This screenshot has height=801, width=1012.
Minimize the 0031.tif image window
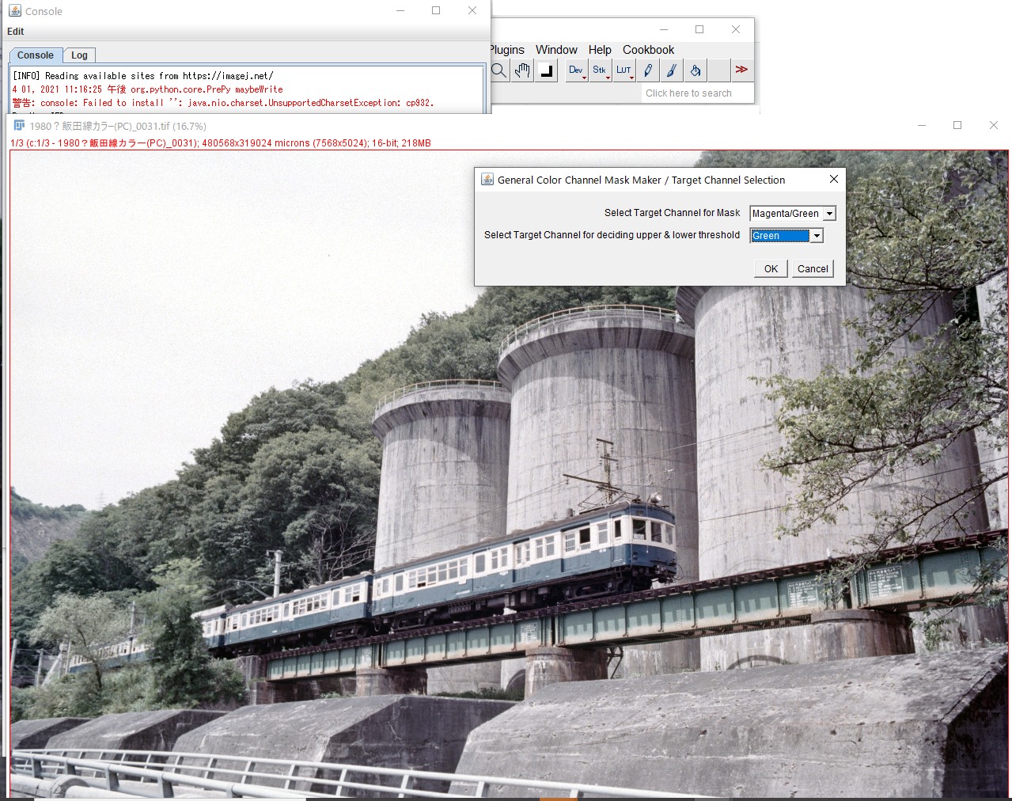coord(922,125)
